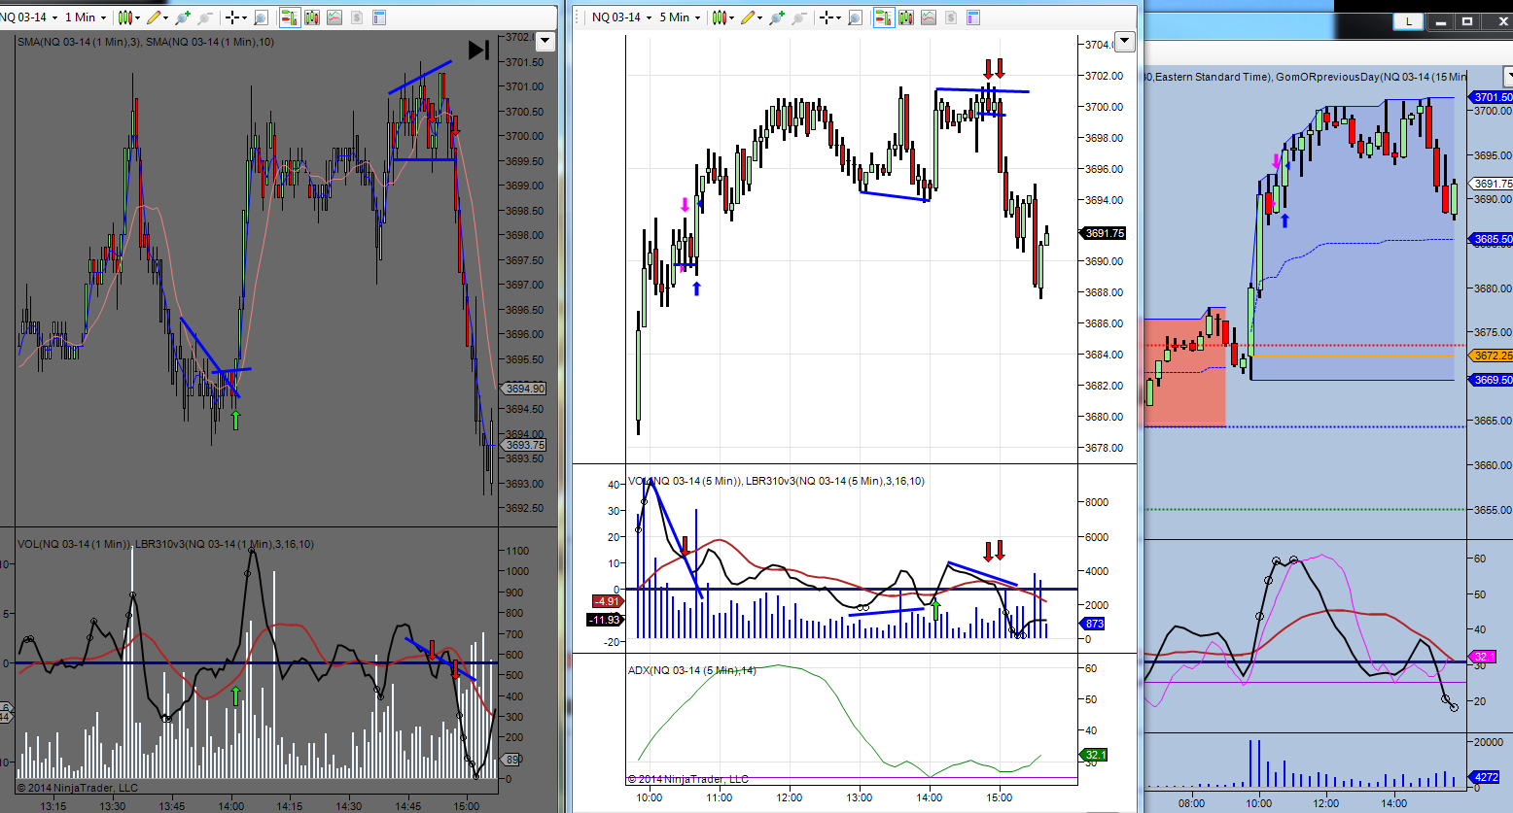Click the 3669.50 price marker in 15 Min chart
Viewport: 1513px width, 813px height.
pyautogui.click(x=1492, y=380)
